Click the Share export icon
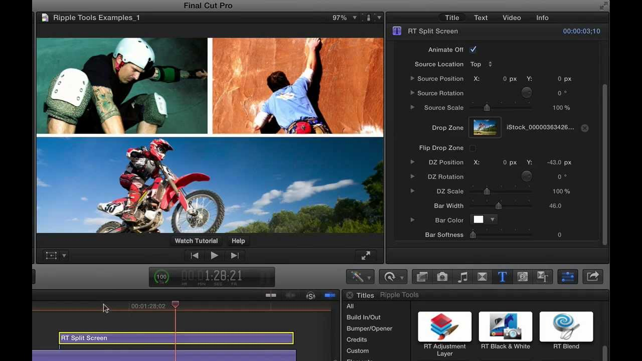The image size is (642, 361). point(592,277)
